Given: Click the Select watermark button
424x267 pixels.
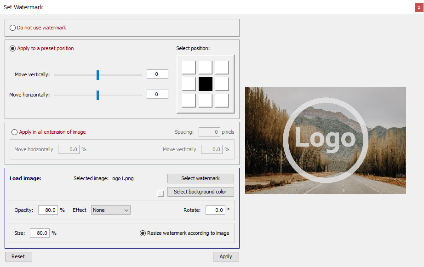Looking at the screenshot, I should pyautogui.click(x=201, y=178).
